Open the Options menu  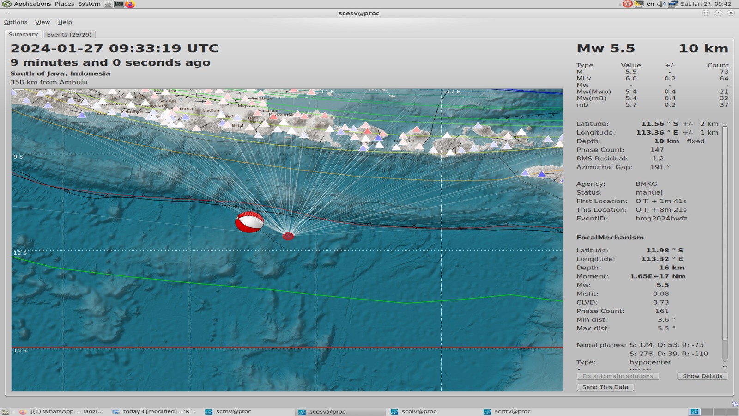16,22
